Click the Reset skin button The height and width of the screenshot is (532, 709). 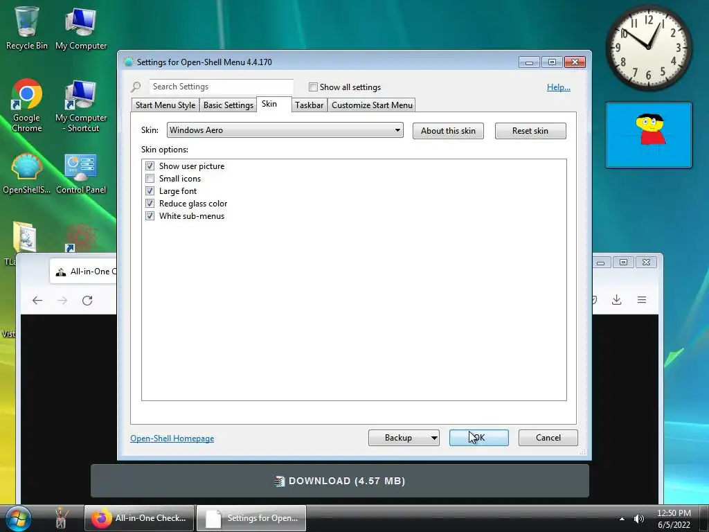click(x=530, y=131)
